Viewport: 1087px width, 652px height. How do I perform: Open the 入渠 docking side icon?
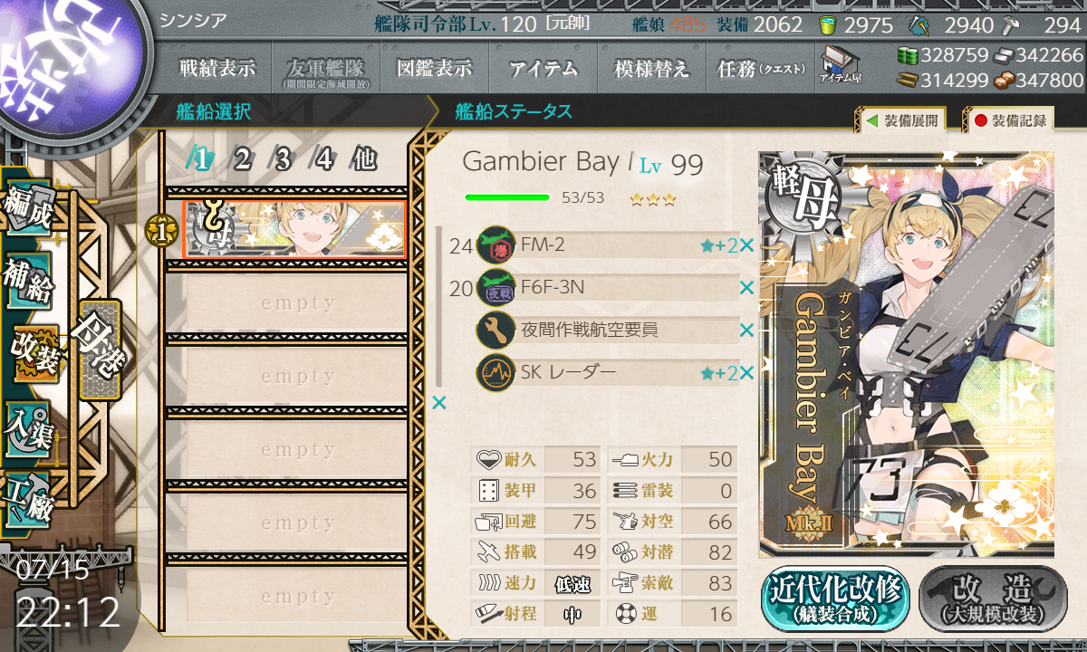[27, 427]
